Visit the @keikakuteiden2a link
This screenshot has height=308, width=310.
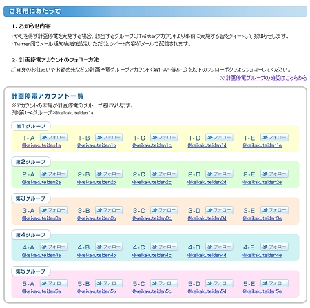(41, 182)
